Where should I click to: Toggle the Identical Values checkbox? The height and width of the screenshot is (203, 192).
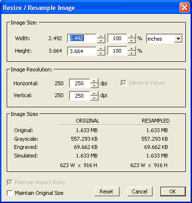124,83
